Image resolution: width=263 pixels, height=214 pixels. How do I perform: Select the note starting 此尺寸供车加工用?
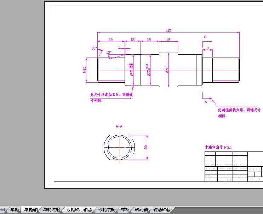(x=112, y=97)
